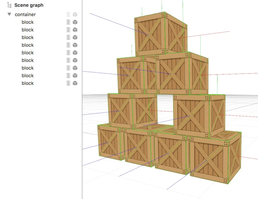Click the third block's physics body spring icon
The height and width of the screenshot is (199, 258).
[x=68, y=37]
